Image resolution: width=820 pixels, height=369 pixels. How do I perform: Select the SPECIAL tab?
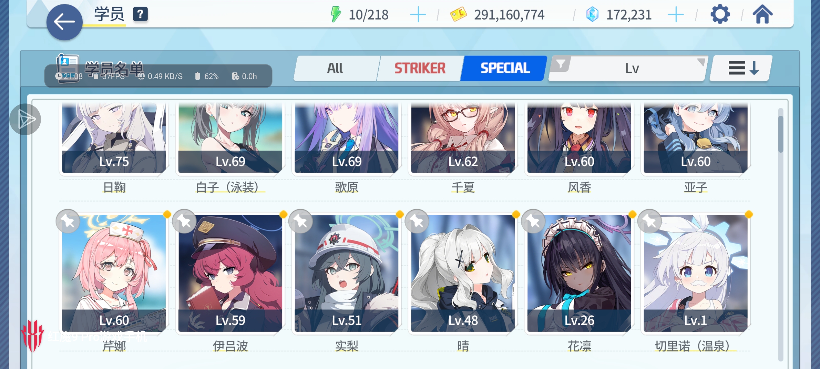tap(505, 68)
